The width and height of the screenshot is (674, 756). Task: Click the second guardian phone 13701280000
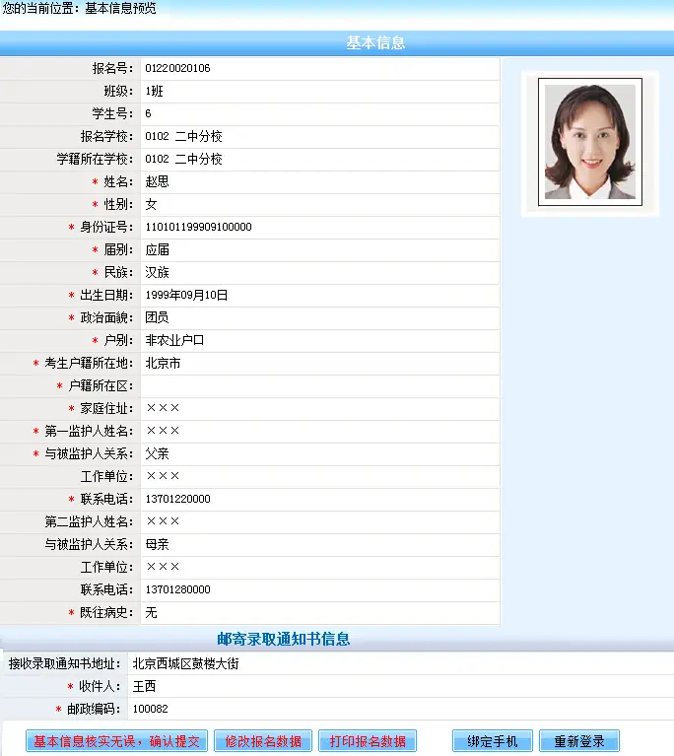click(178, 589)
